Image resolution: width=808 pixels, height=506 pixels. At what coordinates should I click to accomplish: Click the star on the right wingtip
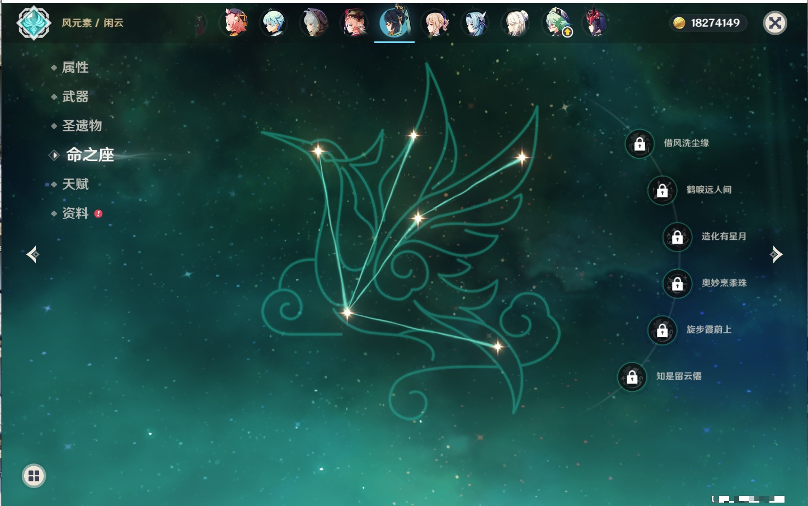(x=522, y=157)
